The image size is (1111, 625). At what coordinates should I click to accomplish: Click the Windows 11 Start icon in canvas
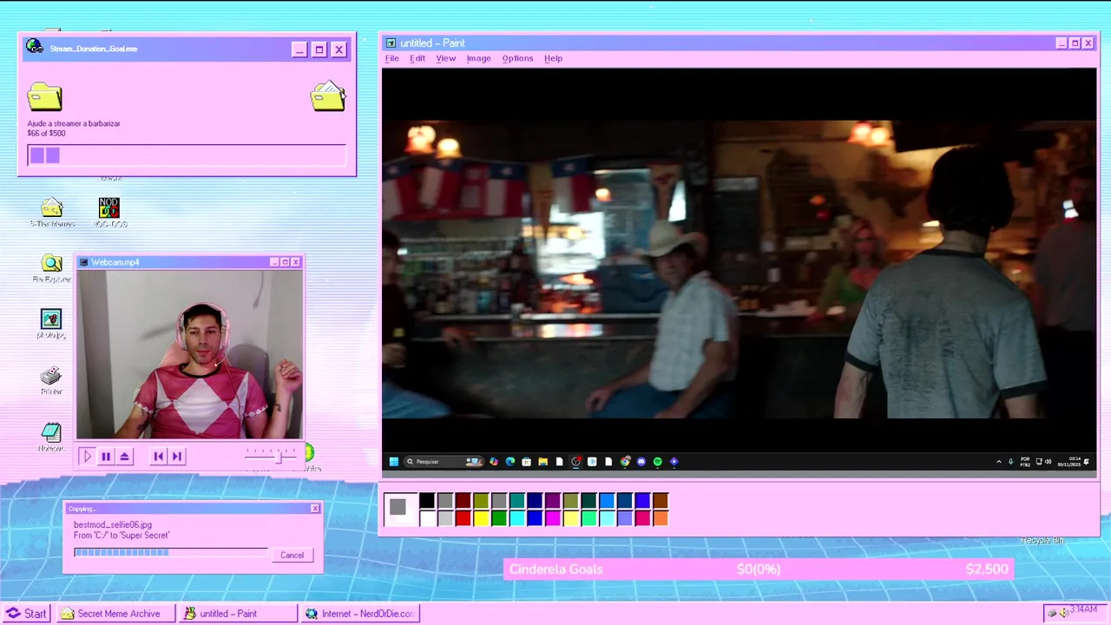click(394, 462)
